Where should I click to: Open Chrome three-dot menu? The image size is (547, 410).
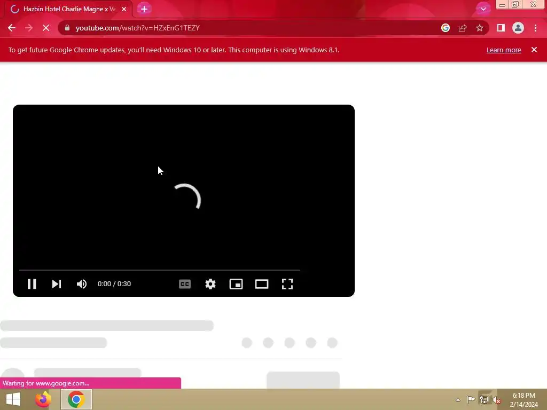pyautogui.click(x=535, y=28)
